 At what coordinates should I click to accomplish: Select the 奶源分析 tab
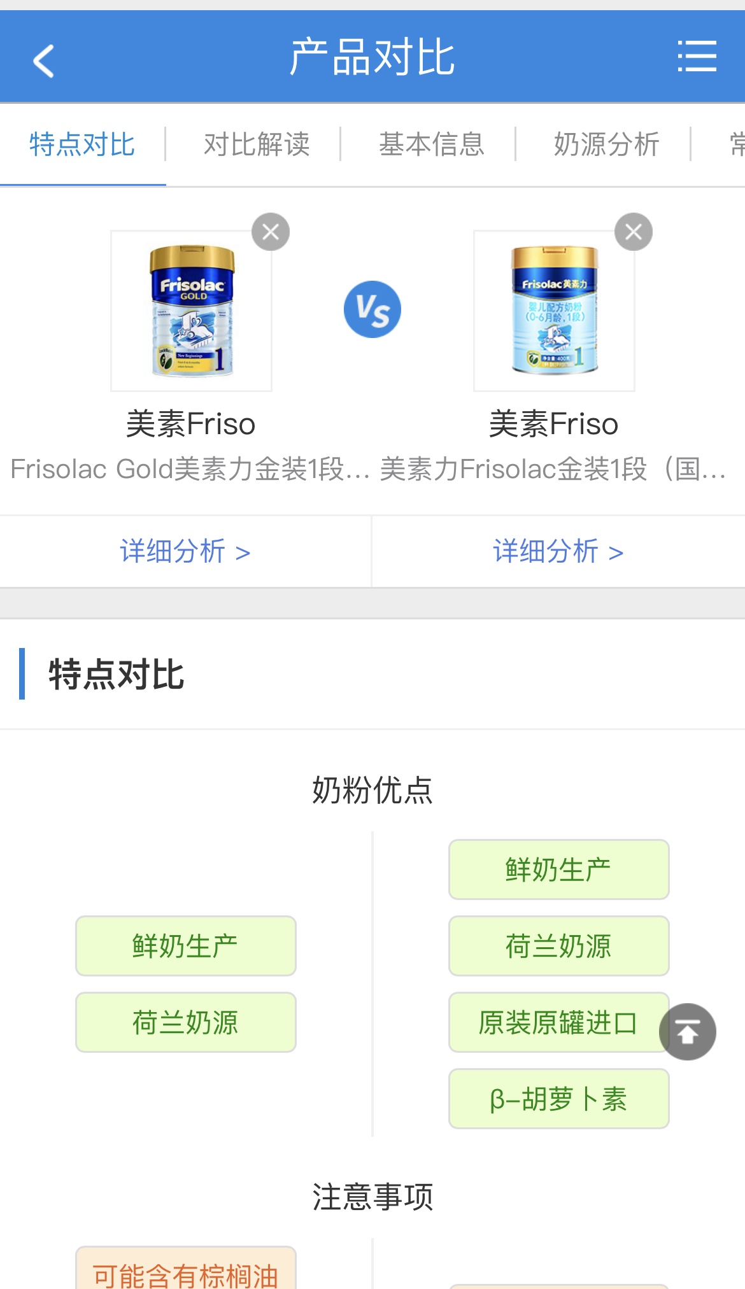pyautogui.click(x=606, y=144)
